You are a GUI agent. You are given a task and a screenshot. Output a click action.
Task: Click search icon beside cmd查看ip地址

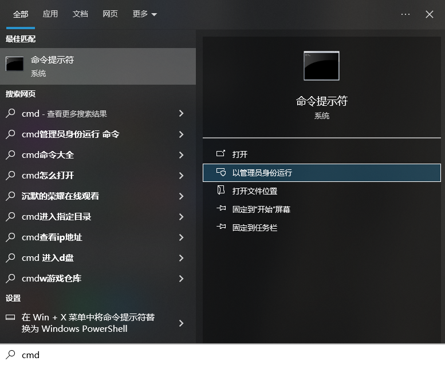pyautogui.click(x=10, y=237)
